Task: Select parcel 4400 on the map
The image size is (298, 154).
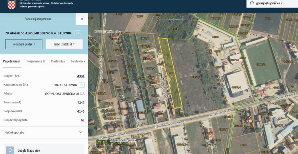Action: click(243, 145)
